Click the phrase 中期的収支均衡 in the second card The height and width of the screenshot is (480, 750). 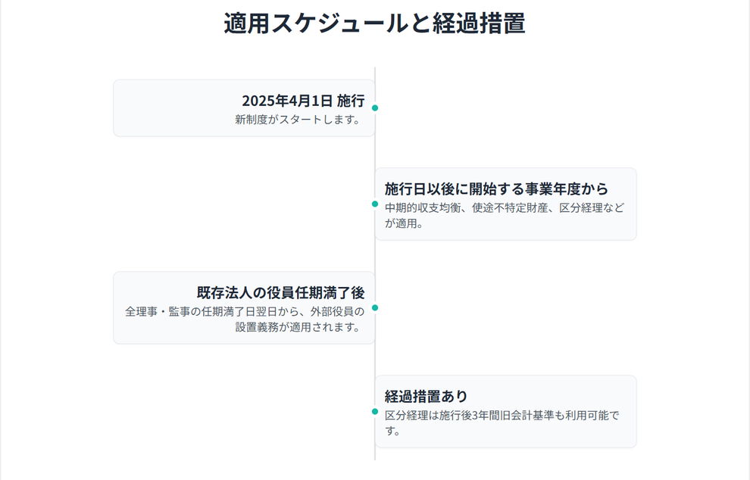422,207
